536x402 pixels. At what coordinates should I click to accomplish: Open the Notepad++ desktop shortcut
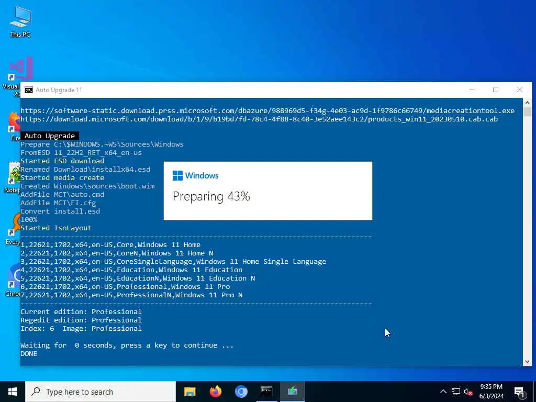13,177
